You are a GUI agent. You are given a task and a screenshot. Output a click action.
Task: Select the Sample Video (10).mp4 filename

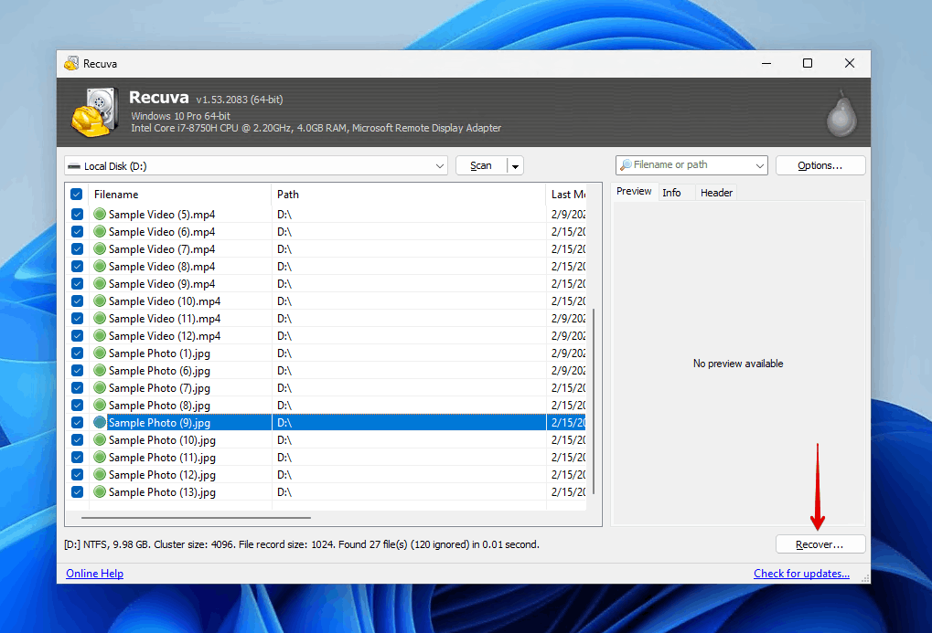click(x=165, y=301)
